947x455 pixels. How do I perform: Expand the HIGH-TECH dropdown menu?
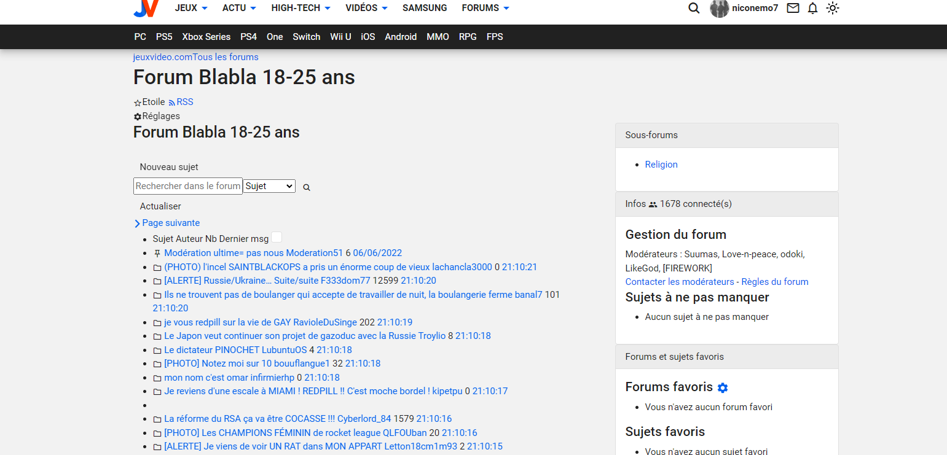pyautogui.click(x=301, y=8)
